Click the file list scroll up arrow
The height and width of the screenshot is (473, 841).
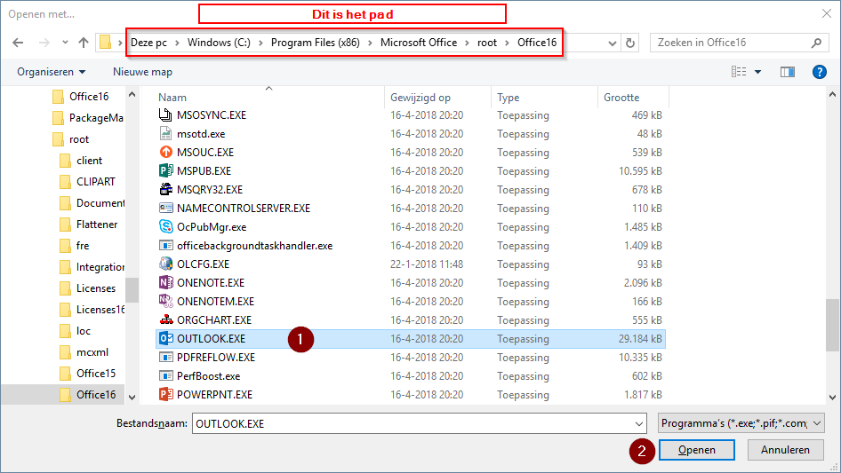click(832, 94)
